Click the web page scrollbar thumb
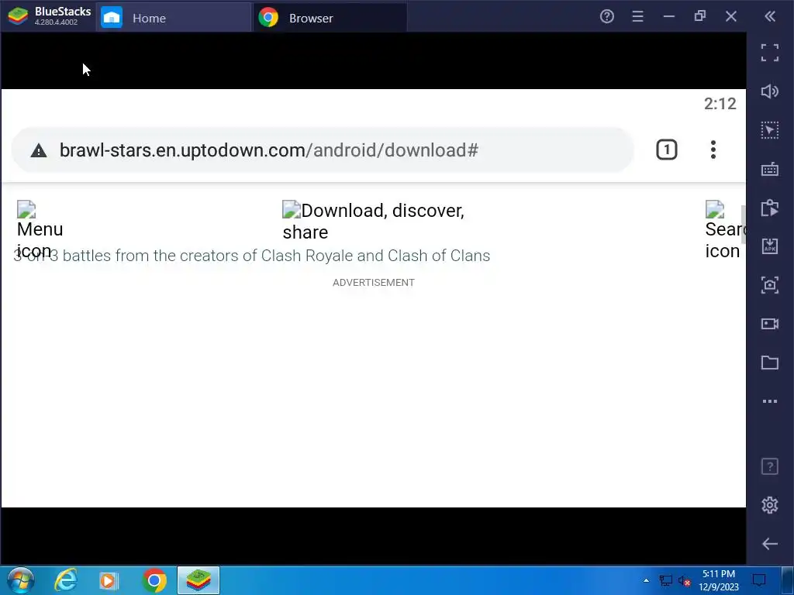This screenshot has width=794, height=595. coord(743,225)
